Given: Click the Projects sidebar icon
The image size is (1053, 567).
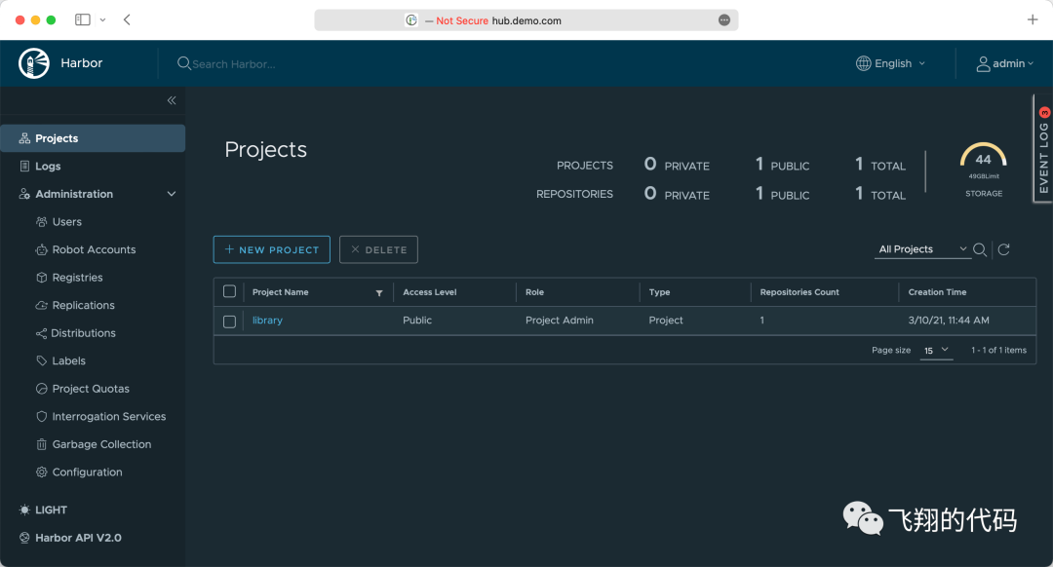Looking at the screenshot, I should tap(24, 138).
